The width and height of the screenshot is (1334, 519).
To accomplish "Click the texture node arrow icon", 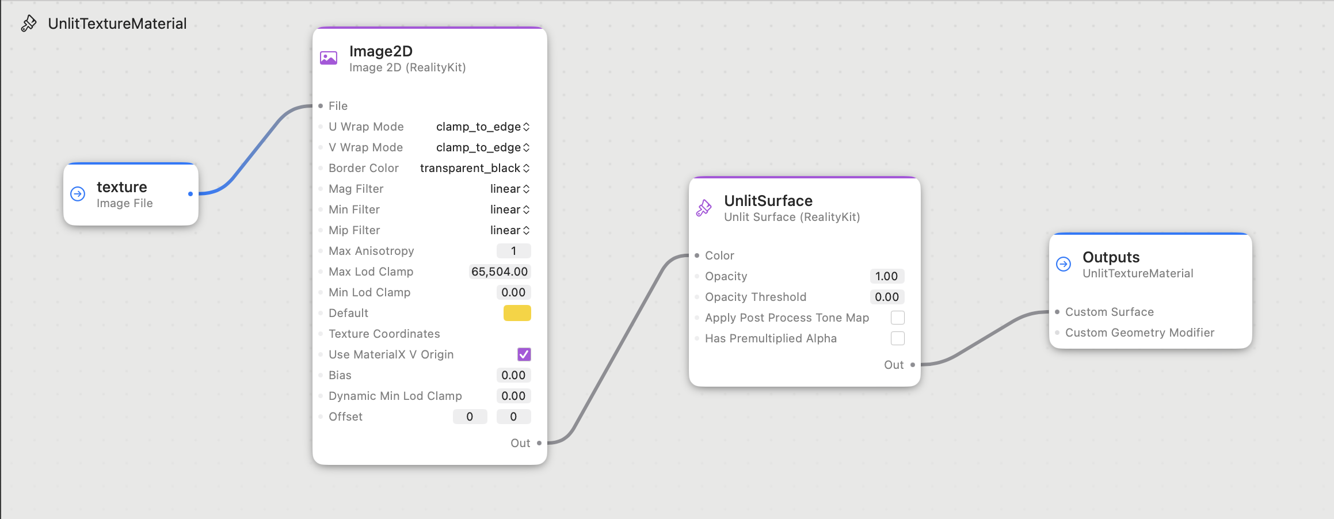I will click(78, 194).
